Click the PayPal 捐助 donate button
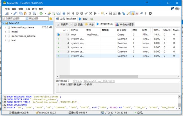This screenshot has width=183, height=116. (x=175, y=8)
